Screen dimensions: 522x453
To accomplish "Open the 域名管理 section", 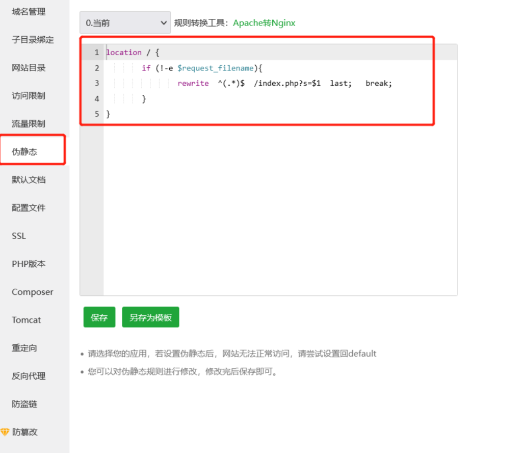I will point(28,12).
